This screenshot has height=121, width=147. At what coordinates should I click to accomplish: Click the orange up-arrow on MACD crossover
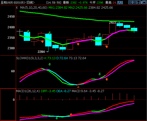tap(71, 114)
